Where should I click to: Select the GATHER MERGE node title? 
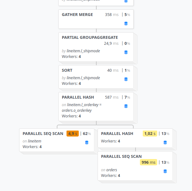pos(77,14)
